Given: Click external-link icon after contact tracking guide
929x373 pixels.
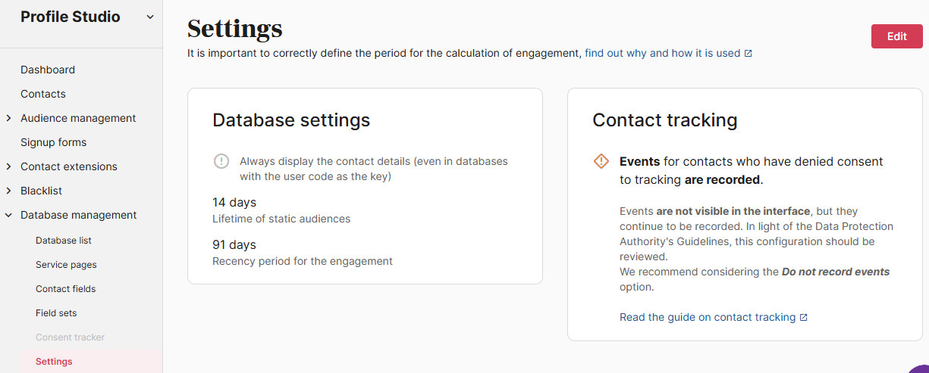Looking at the screenshot, I should (804, 318).
